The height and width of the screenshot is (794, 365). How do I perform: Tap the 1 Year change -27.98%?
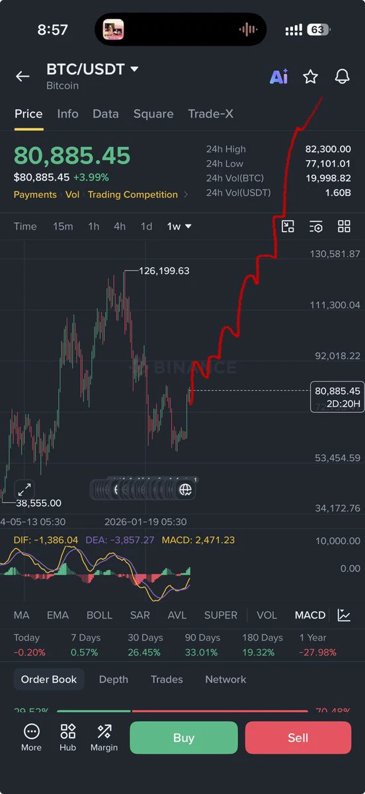click(318, 652)
